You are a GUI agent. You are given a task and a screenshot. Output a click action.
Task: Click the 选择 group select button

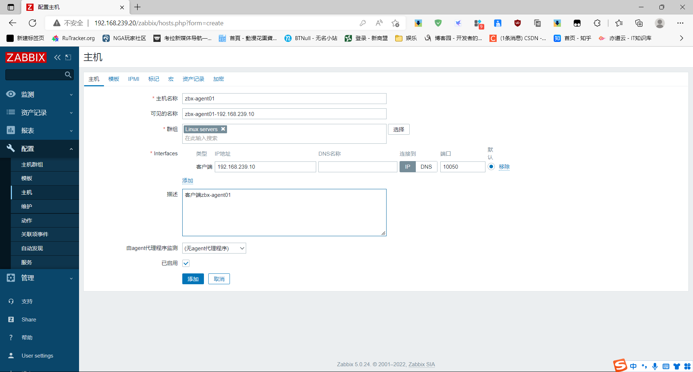399,129
